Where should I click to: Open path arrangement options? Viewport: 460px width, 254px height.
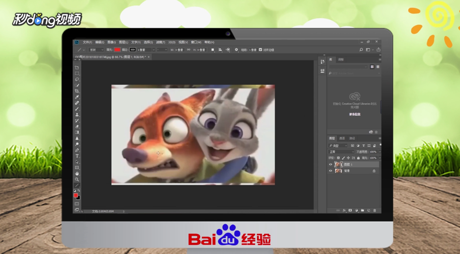tap(228, 50)
